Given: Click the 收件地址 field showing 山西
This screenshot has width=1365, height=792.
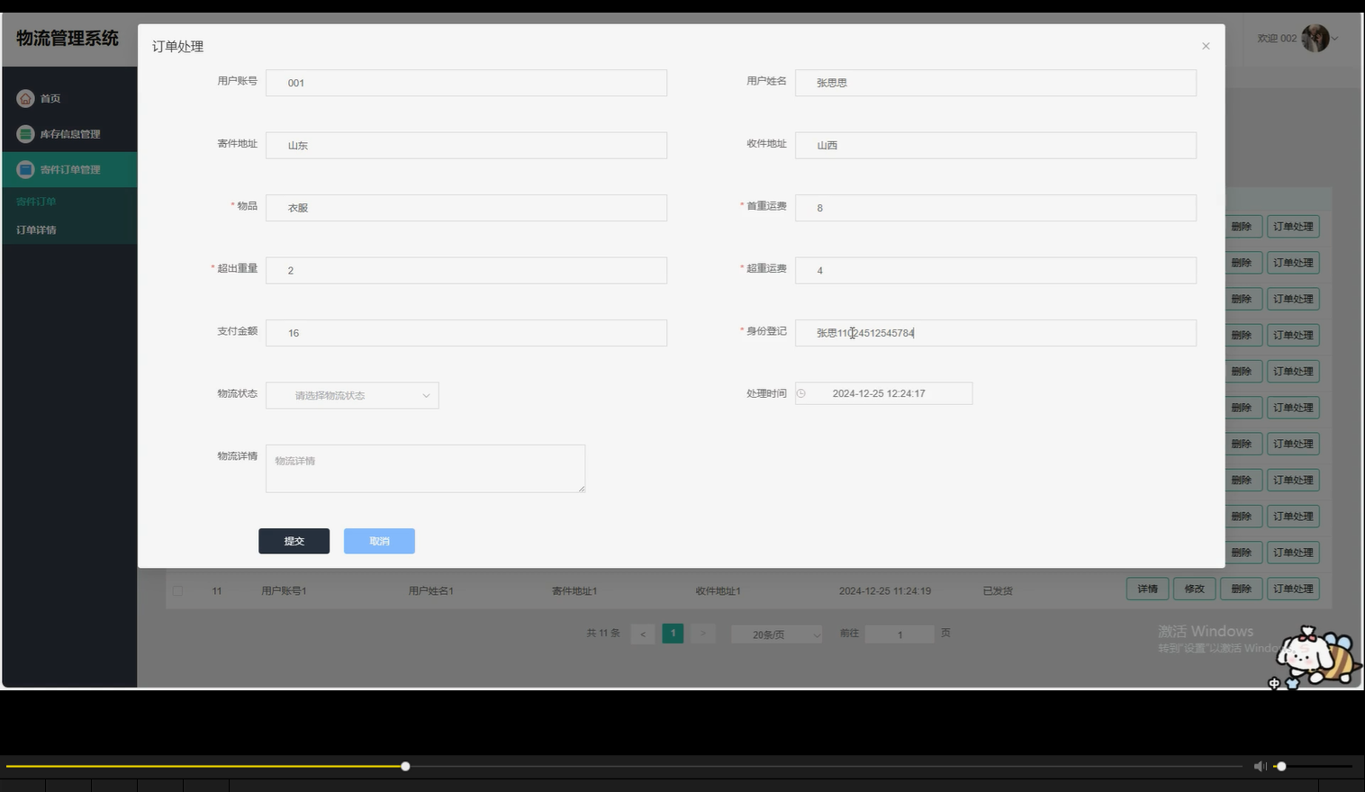Looking at the screenshot, I should click(x=996, y=145).
